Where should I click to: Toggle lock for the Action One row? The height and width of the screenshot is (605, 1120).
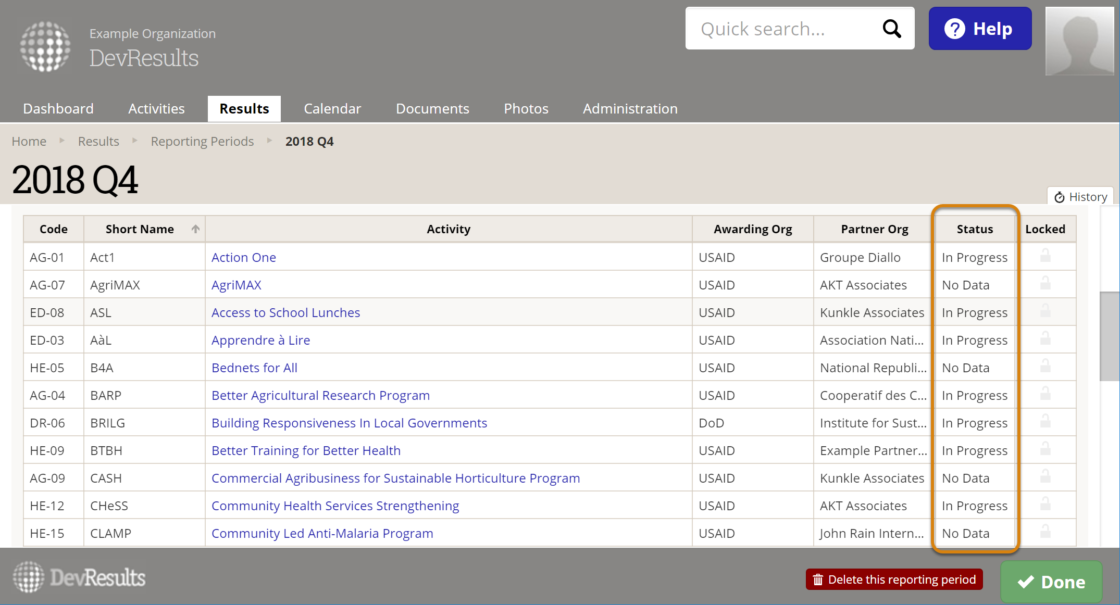[1045, 256]
